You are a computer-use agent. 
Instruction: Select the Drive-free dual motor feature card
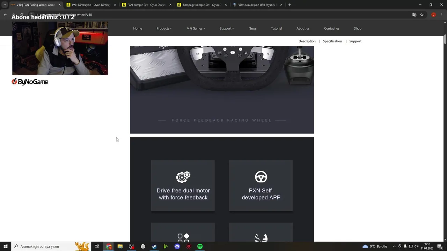[x=183, y=185]
